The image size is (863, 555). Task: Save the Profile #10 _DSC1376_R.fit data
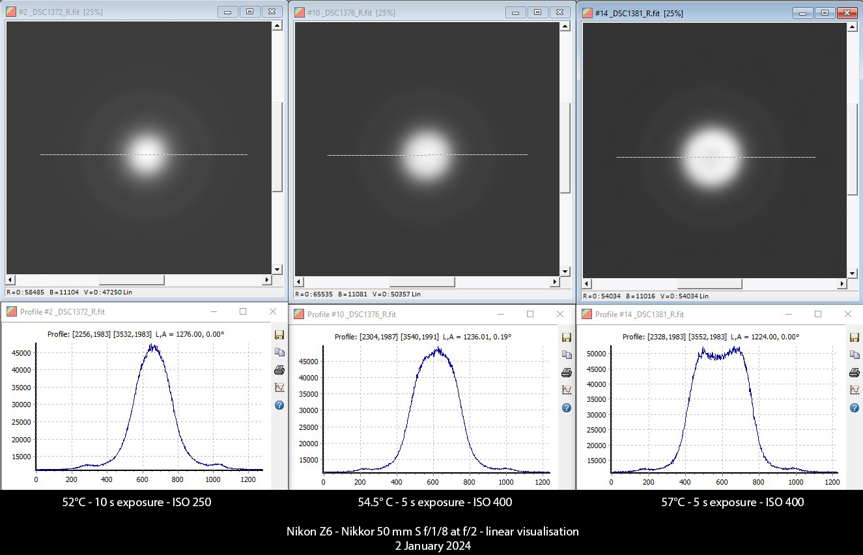coord(567,337)
